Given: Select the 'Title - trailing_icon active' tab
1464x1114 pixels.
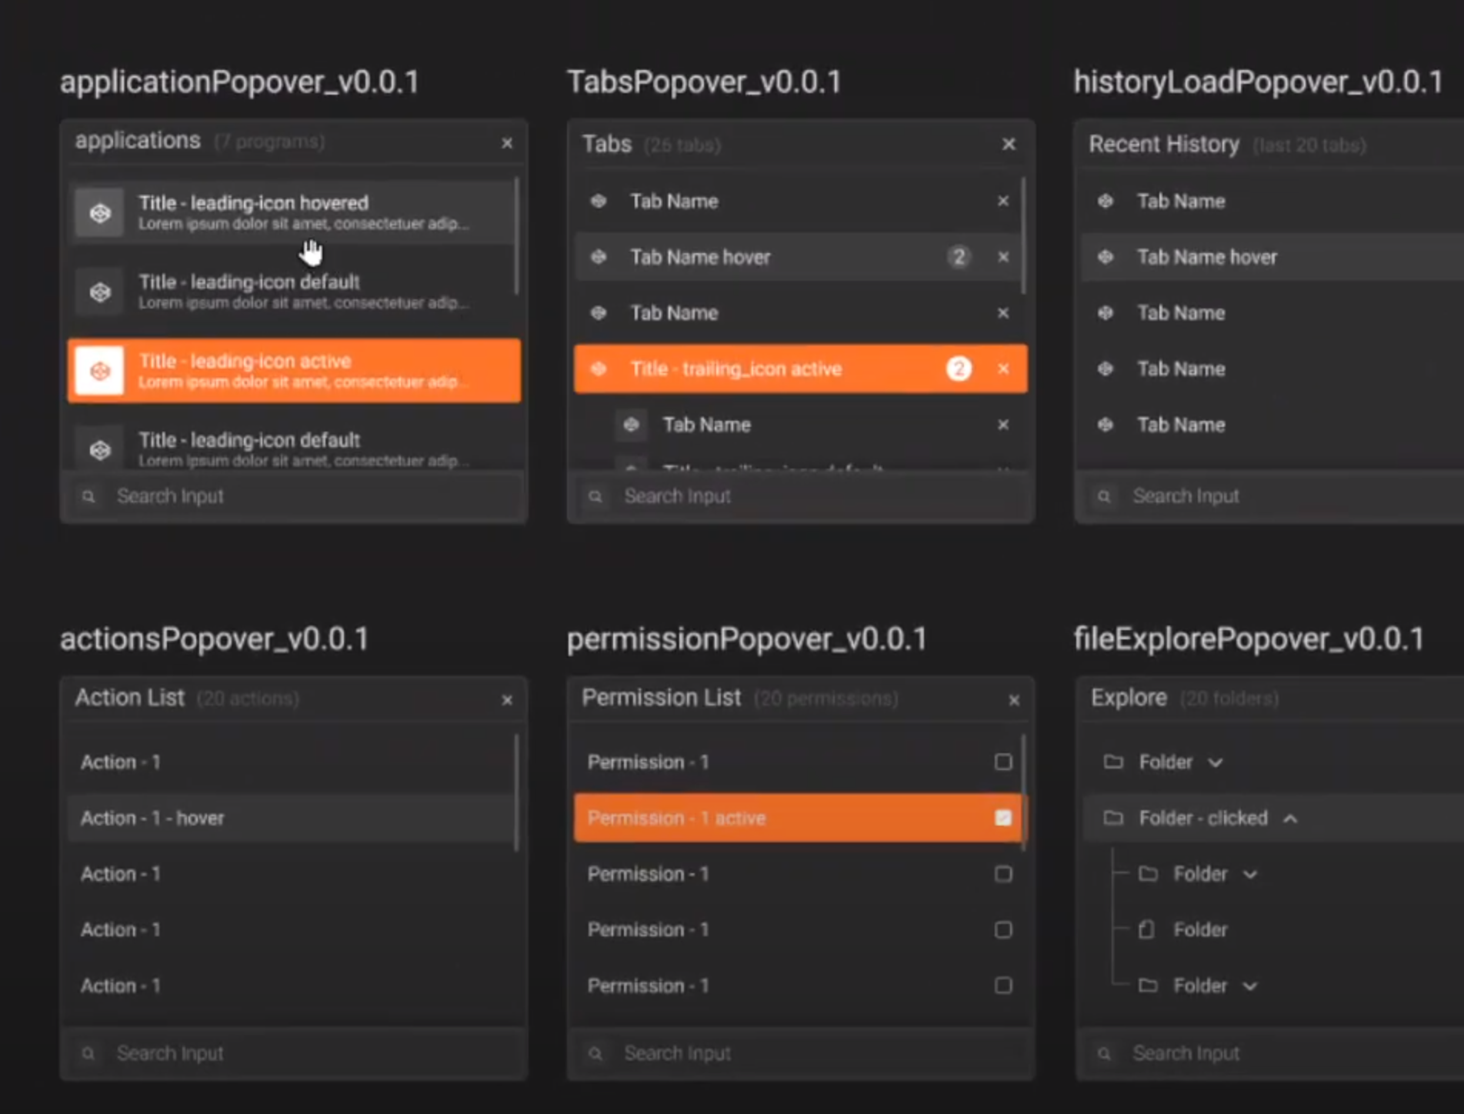Looking at the screenshot, I should pyautogui.click(x=800, y=369).
